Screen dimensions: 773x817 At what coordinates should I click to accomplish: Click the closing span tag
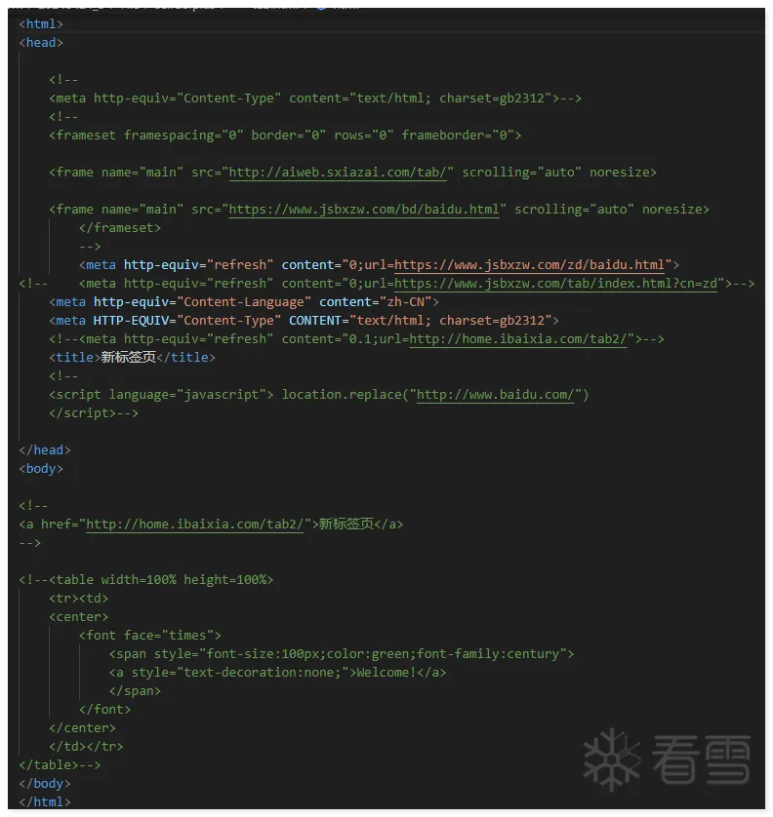tap(135, 691)
